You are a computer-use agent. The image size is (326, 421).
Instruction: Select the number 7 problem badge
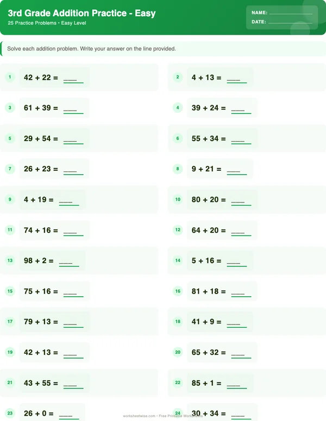point(10,169)
